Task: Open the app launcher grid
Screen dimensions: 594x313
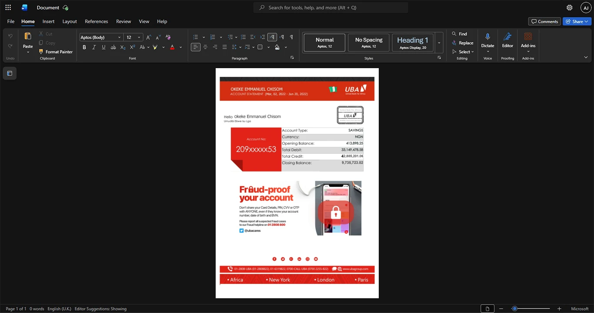Action: 8,7
